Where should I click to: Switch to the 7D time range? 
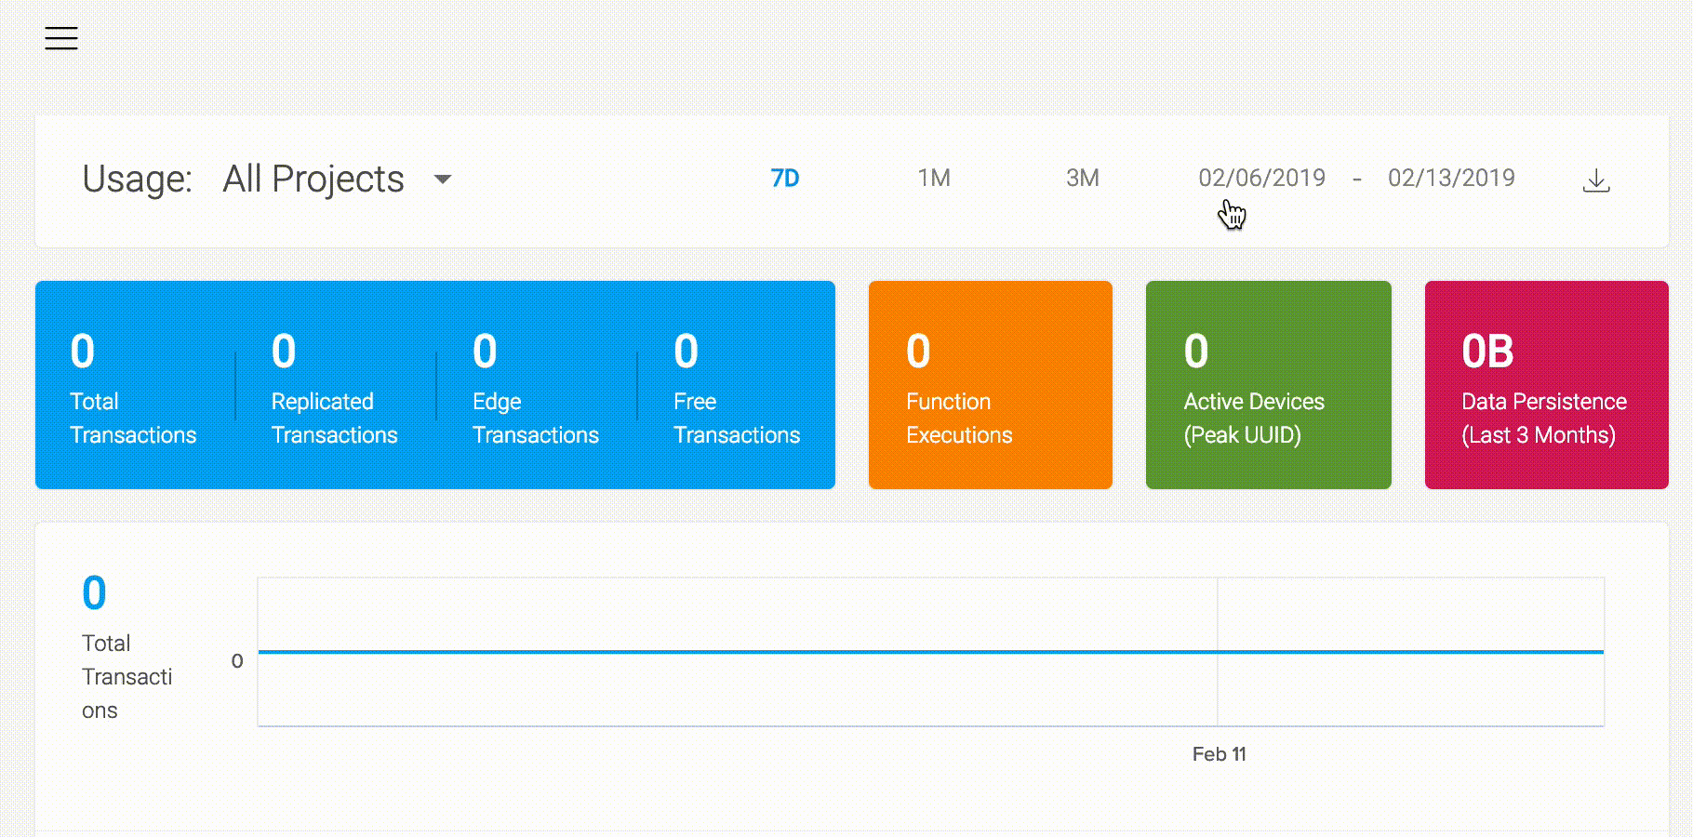(784, 178)
